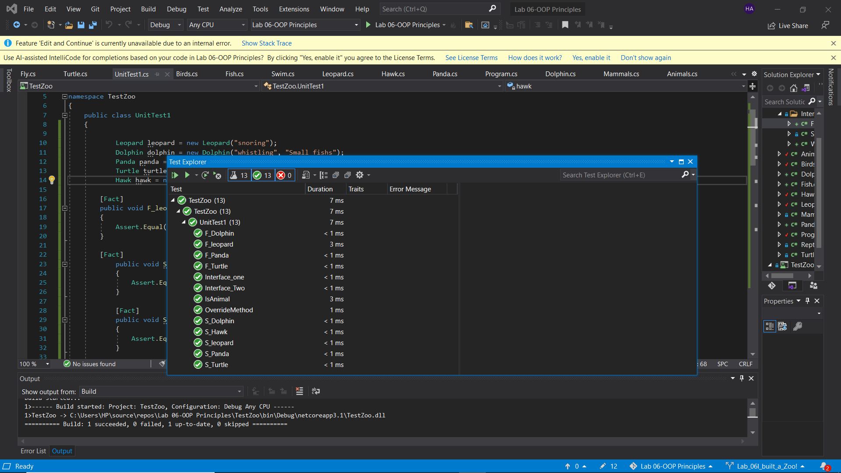Screen dimensions: 841x473
Task: Click the Save All icon
Action: [x=92, y=25]
